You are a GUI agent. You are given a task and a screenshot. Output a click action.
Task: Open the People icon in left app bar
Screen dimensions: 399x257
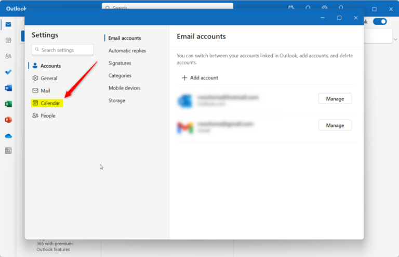point(8,56)
